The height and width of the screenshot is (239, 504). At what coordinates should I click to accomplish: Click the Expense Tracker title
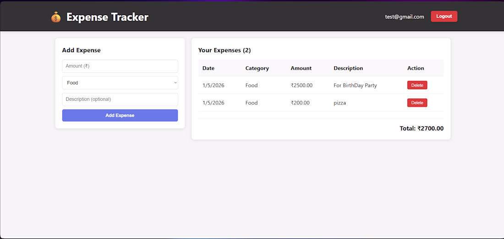(x=107, y=17)
